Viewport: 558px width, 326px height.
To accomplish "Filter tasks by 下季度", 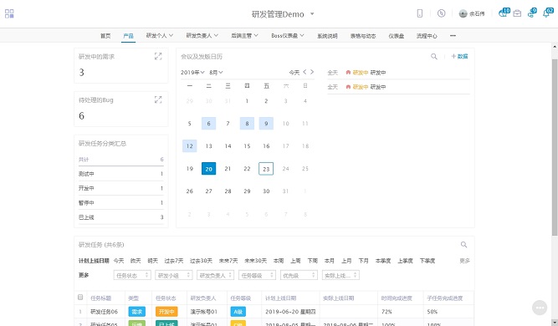I will pos(427,261).
